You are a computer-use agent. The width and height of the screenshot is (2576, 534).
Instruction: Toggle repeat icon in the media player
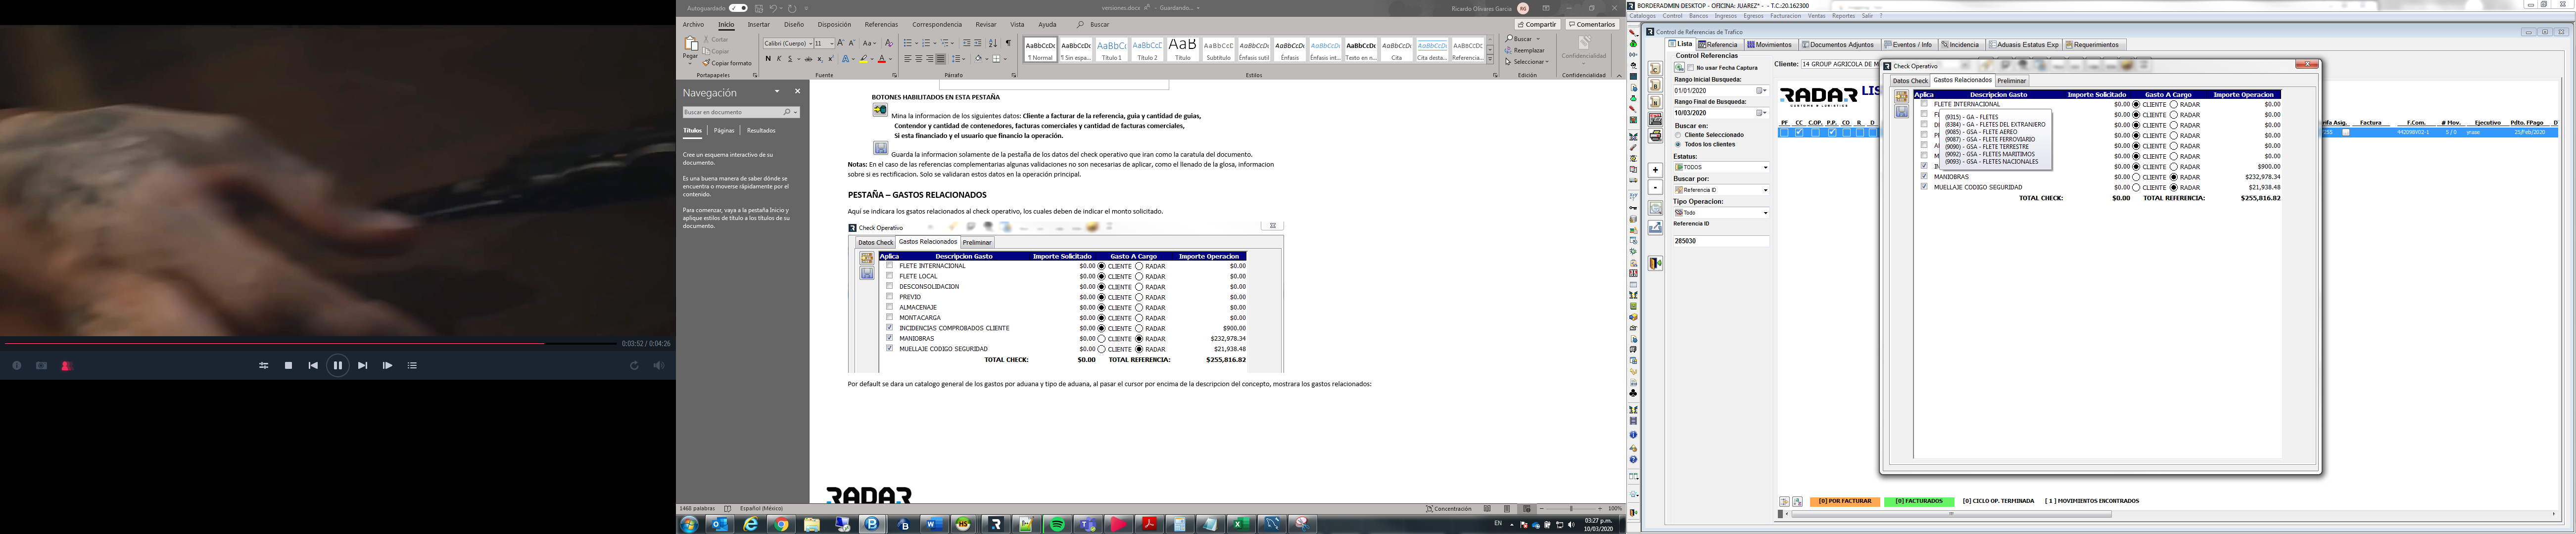click(x=634, y=366)
